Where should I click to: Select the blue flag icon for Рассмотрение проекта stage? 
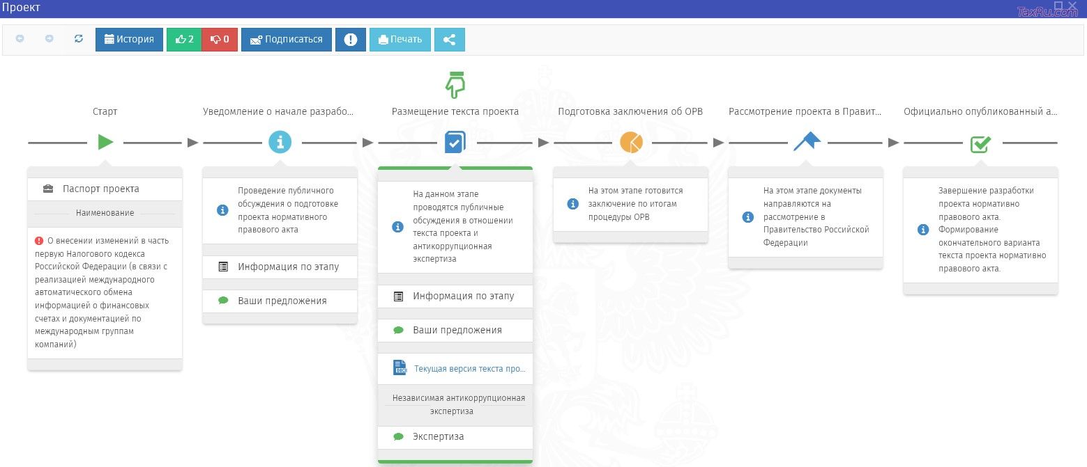[x=805, y=142]
